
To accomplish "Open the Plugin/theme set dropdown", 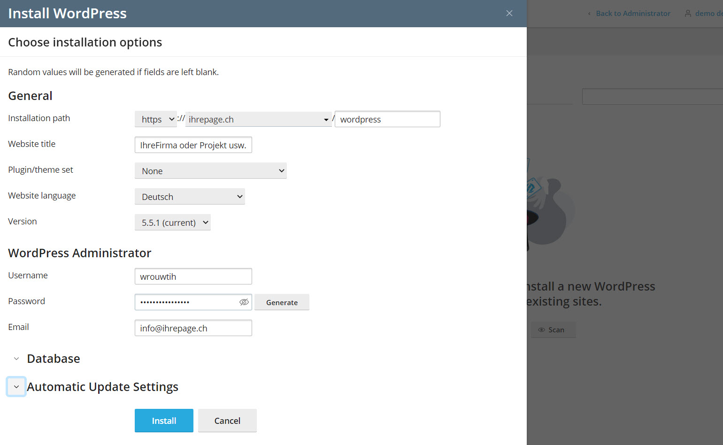I will pos(210,170).
